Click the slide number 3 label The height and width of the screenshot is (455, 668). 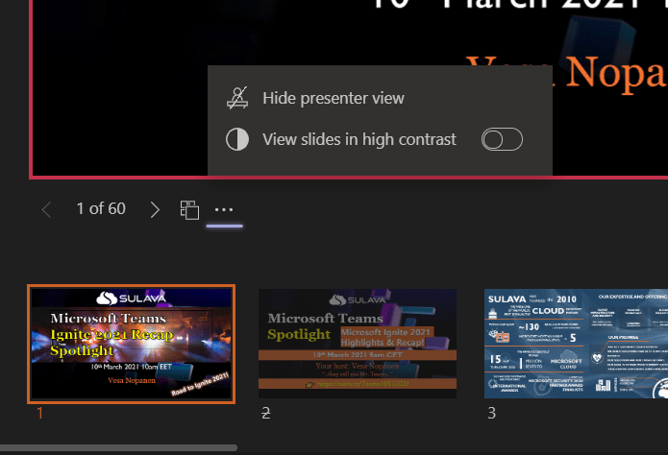click(491, 413)
